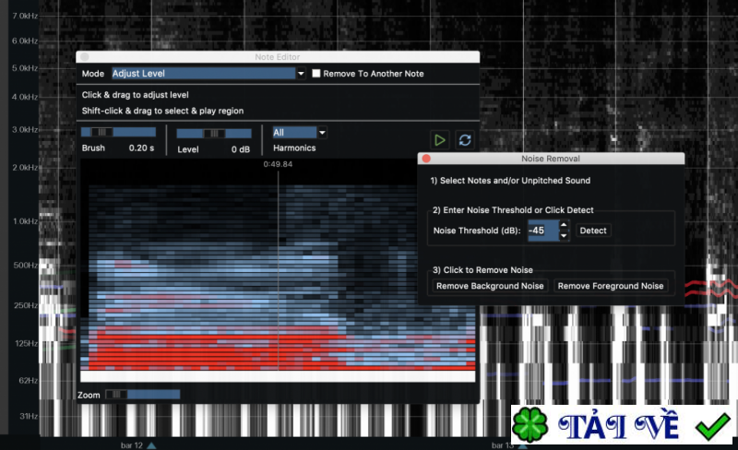This screenshot has height=450, width=738.
Task: Adjust the Level slider
Action: [x=214, y=134]
